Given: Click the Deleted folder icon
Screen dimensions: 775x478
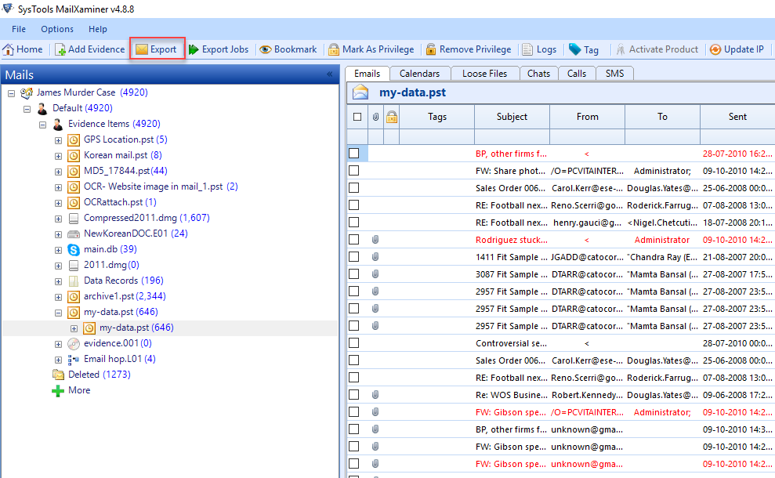Looking at the screenshot, I should [58, 375].
